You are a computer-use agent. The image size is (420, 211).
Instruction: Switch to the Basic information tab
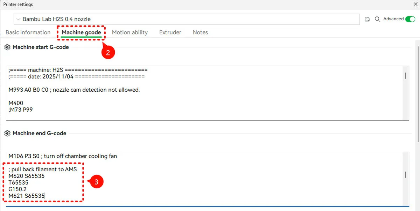click(x=28, y=32)
